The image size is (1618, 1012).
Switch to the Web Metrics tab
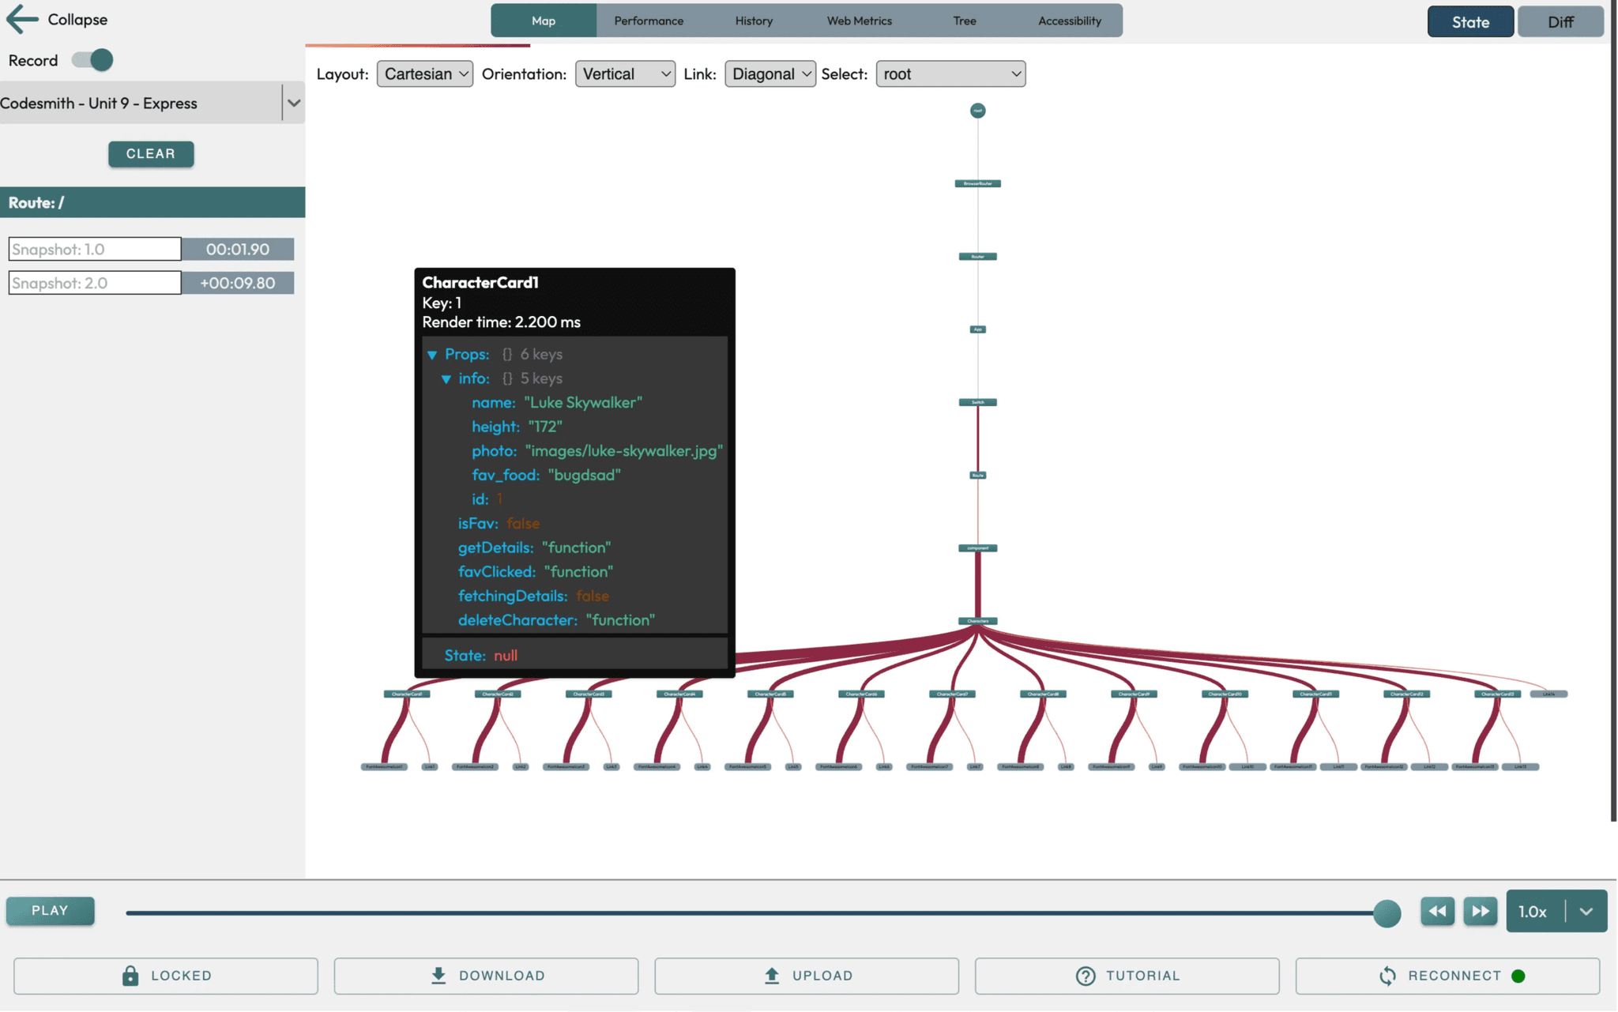point(859,21)
